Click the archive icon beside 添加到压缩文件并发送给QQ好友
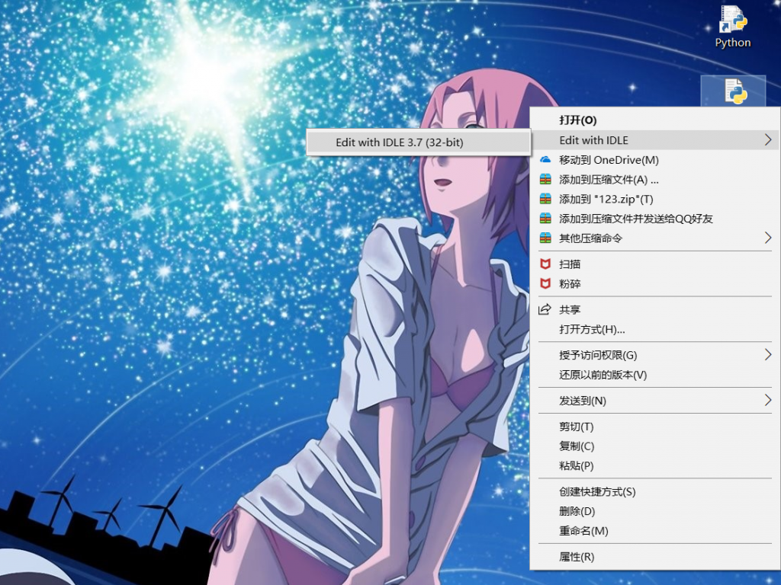This screenshot has height=585, width=781. point(546,219)
